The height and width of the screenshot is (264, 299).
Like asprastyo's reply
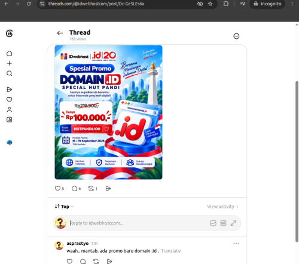pyautogui.click(x=69, y=261)
